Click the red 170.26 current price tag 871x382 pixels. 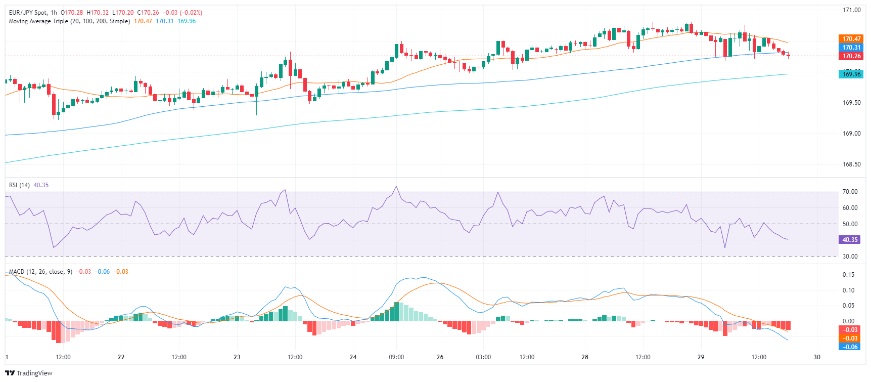click(x=851, y=56)
